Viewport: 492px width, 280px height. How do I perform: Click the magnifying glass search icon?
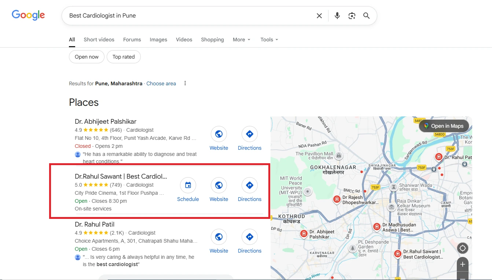click(366, 16)
